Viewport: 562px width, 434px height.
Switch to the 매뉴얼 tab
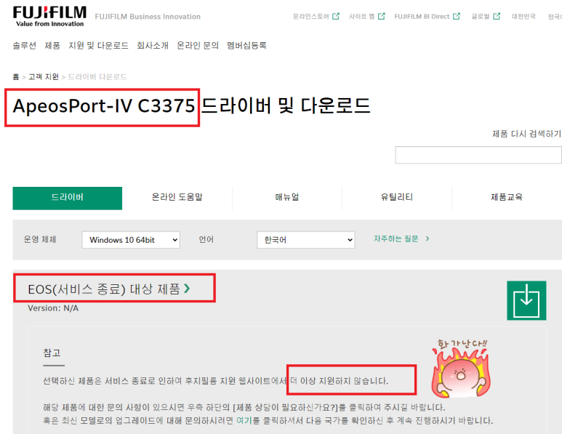(x=287, y=198)
